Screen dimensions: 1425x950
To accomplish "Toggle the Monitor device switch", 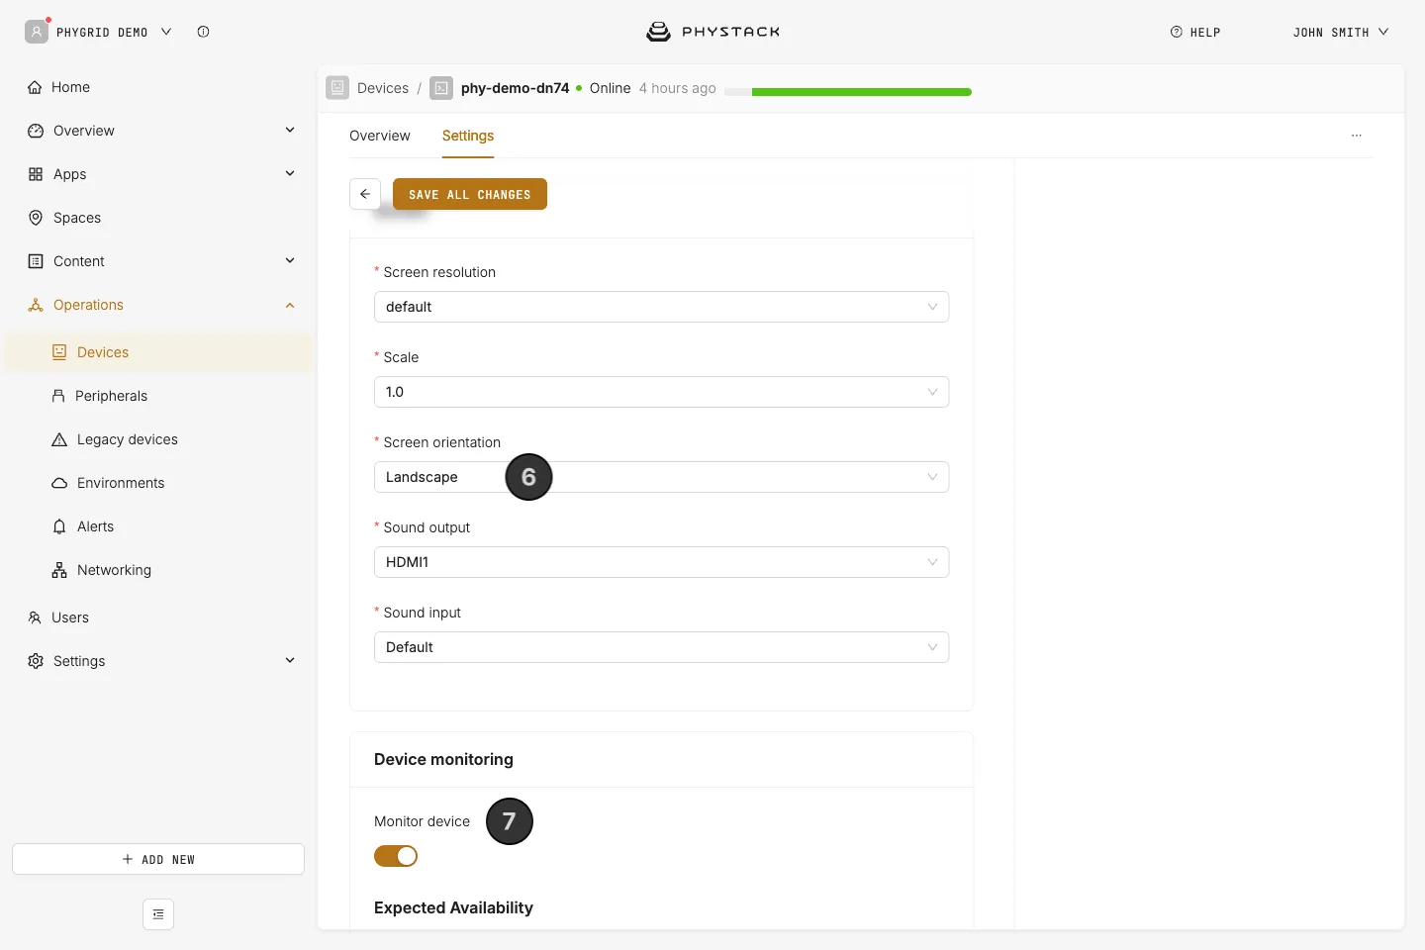I will tap(396, 856).
